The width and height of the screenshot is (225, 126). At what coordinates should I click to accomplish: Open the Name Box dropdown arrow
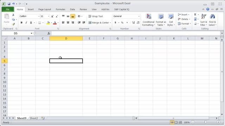coord(31,33)
